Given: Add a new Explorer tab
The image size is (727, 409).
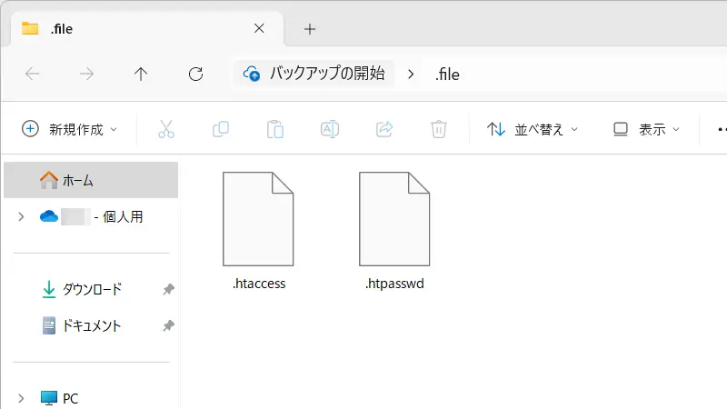Looking at the screenshot, I should tap(310, 29).
